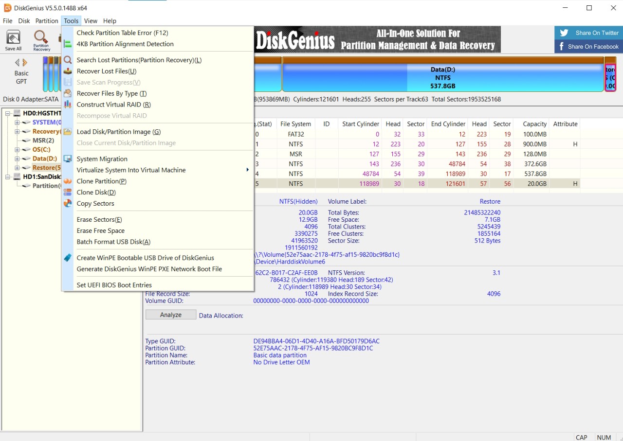Click the Partition Recovery toolbar icon
The height and width of the screenshot is (441, 623).
click(41, 37)
